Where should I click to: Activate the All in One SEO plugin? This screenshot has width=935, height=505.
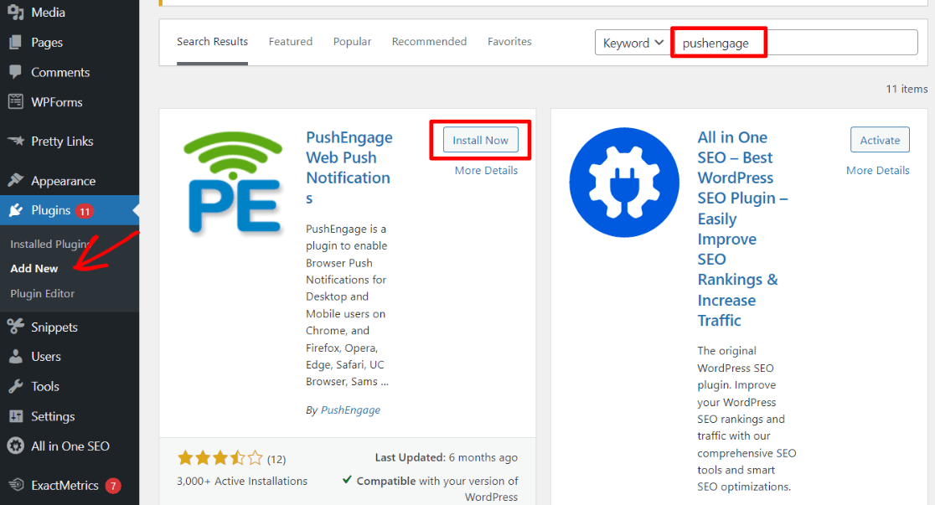(x=880, y=140)
